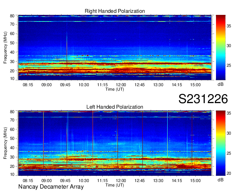Click the "Nancay Decameter Array" caption
Viewport: 235px width, 191px height.
pos(51,187)
